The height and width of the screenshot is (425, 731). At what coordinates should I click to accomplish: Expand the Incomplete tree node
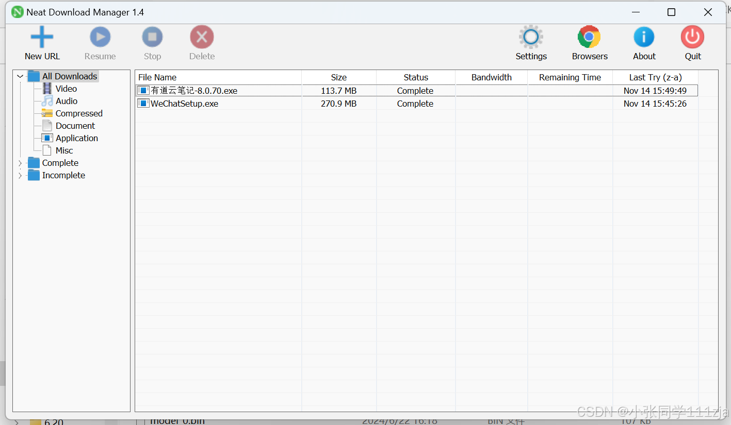click(x=20, y=175)
